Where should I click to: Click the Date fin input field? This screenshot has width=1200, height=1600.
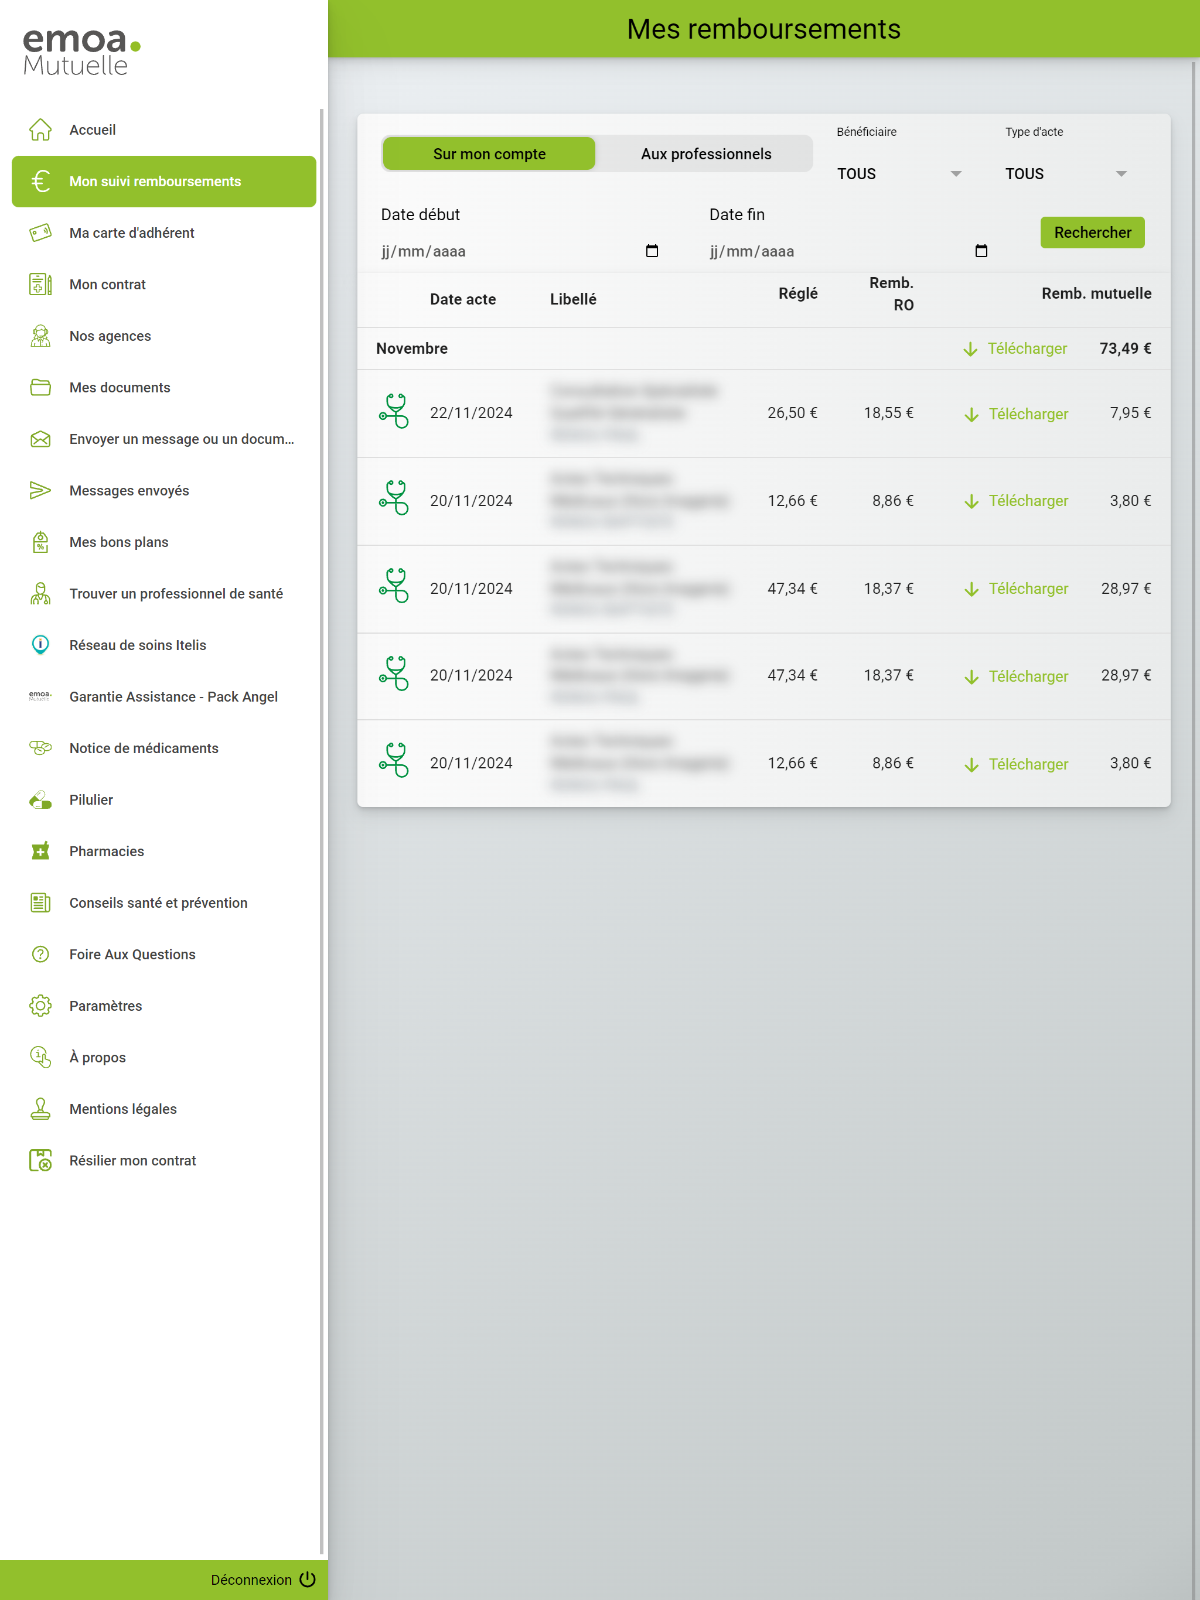pyautogui.click(x=850, y=251)
